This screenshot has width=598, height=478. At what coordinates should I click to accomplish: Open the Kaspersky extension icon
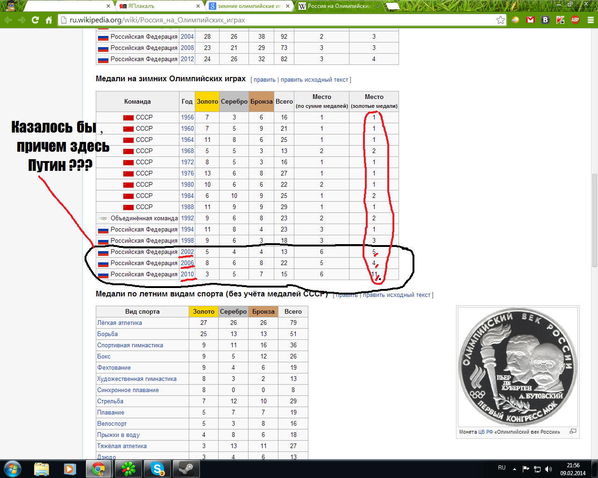pyautogui.click(x=560, y=20)
